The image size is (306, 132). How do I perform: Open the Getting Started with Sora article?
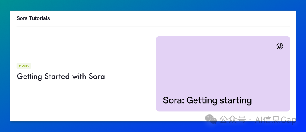61,76
